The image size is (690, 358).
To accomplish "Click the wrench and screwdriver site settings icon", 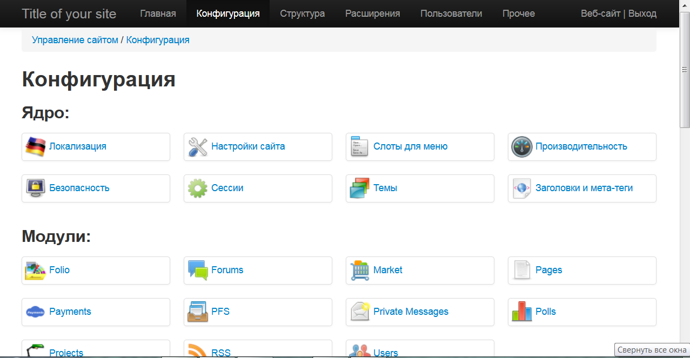I will pyautogui.click(x=198, y=147).
